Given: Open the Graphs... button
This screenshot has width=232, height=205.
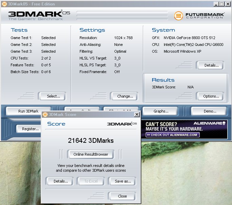Looking at the screenshot, I should tap(160, 111).
